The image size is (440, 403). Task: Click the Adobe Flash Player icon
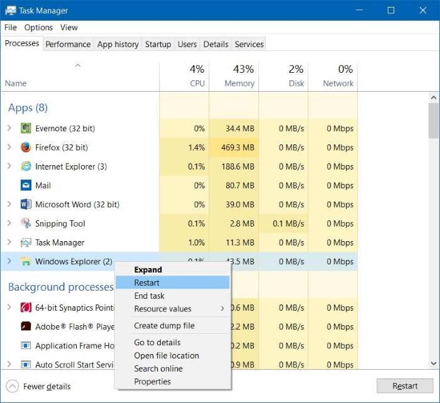click(26, 326)
